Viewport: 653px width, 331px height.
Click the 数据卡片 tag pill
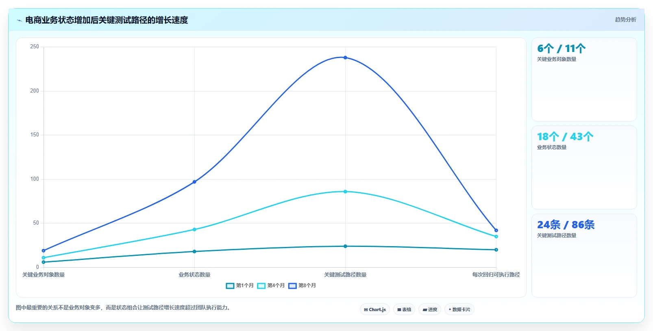point(459,309)
